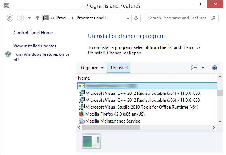Viewport: 226px width, 155px height.
Task: Click the icon of the selected program row
Action: (x=82, y=86)
